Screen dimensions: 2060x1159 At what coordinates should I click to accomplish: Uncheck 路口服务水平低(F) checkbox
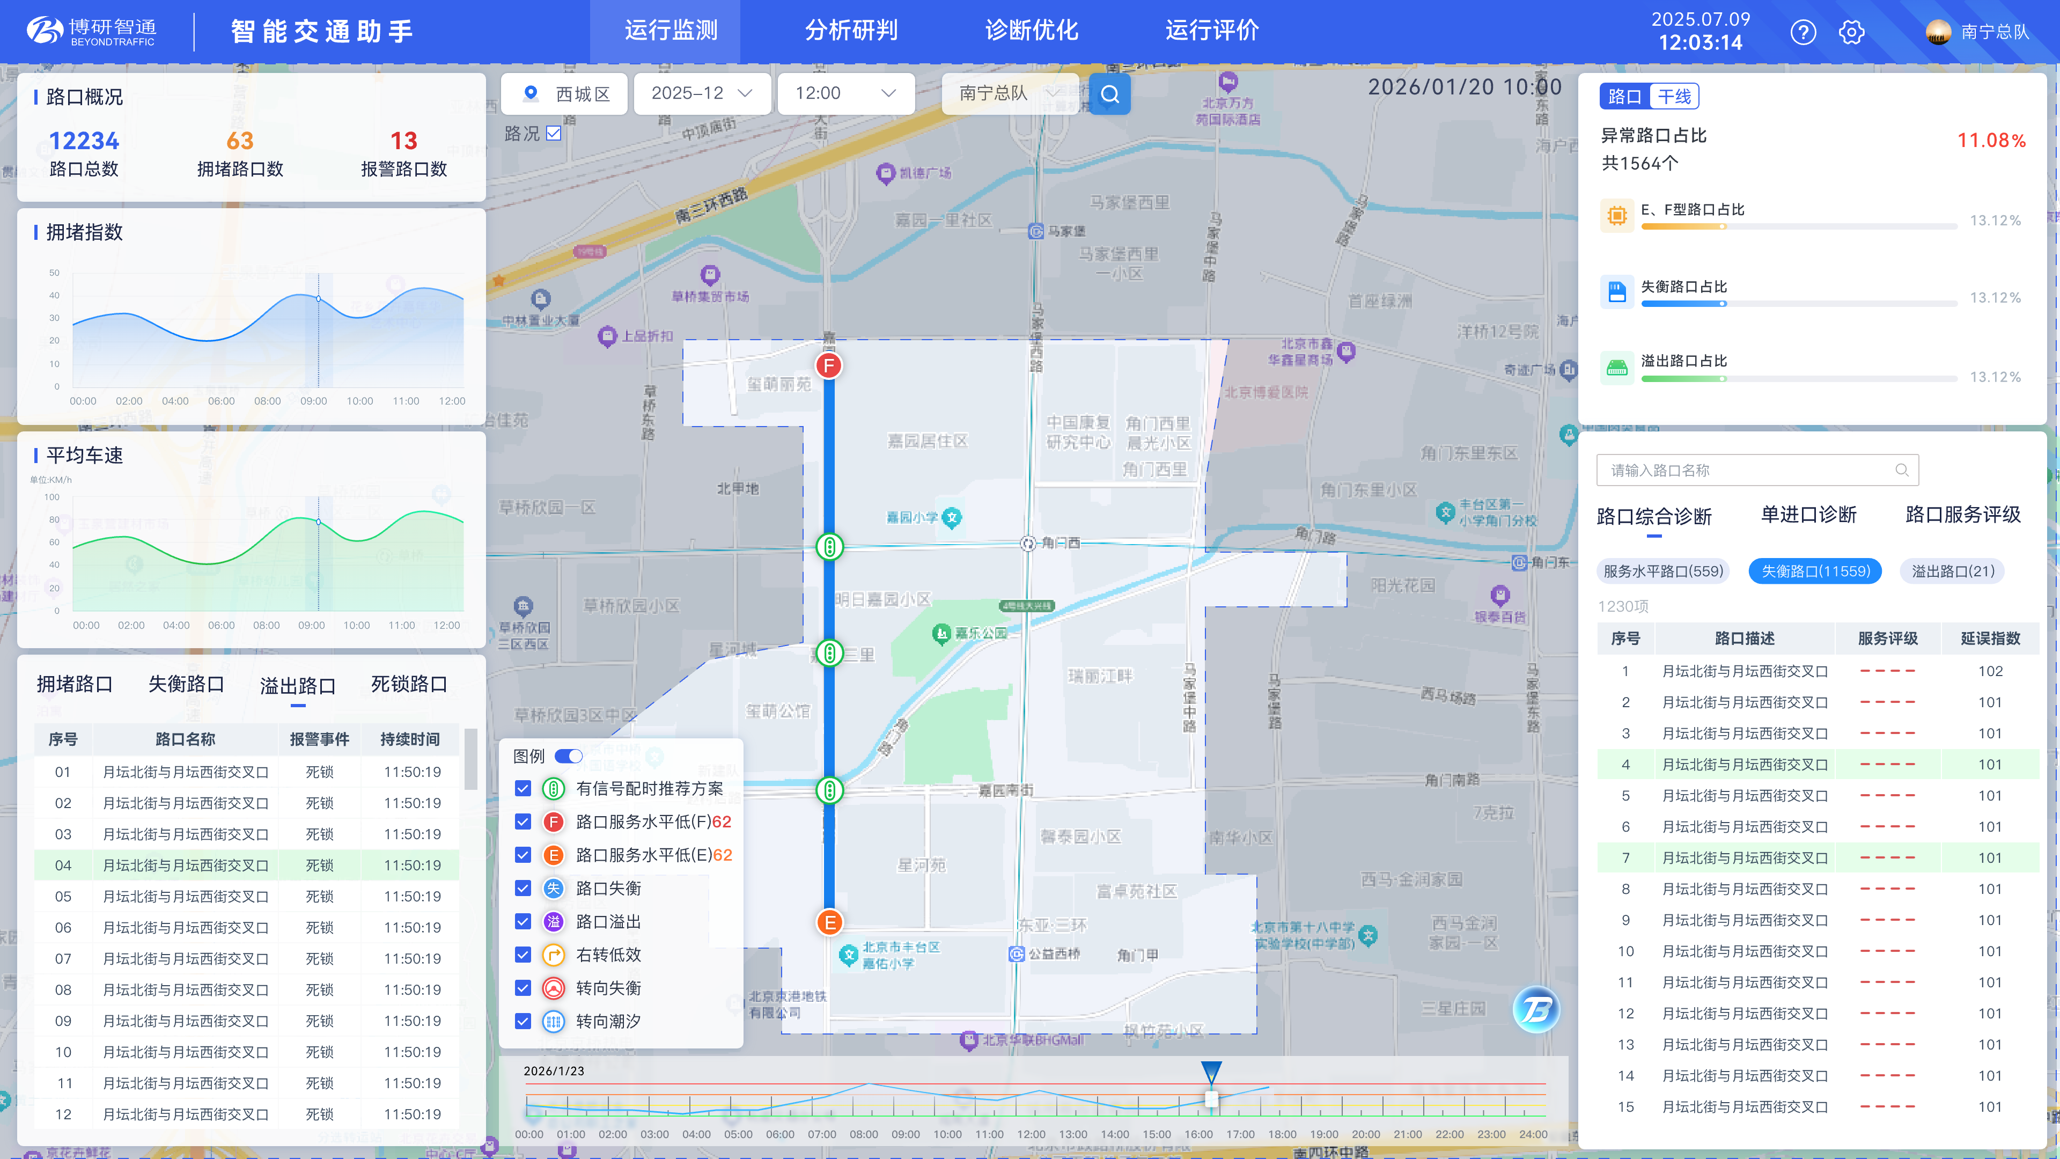click(523, 822)
